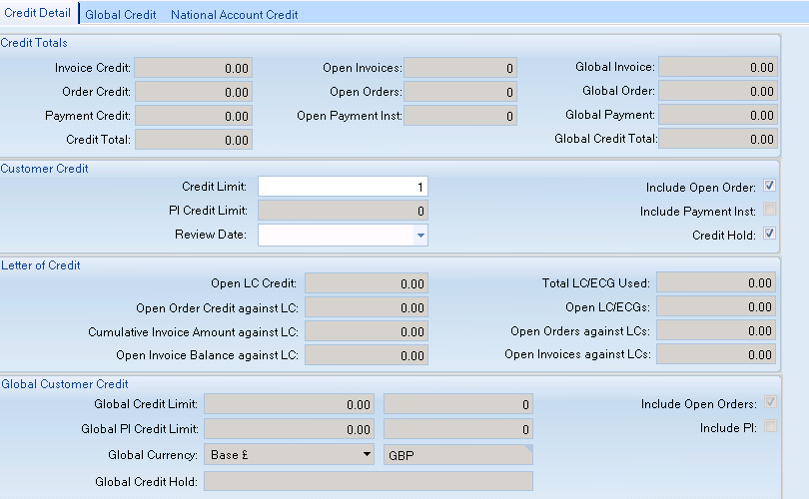Click the Cumulative Invoice Amount against LC field
This screenshot has height=499, width=809.
pyautogui.click(x=367, y=331)
